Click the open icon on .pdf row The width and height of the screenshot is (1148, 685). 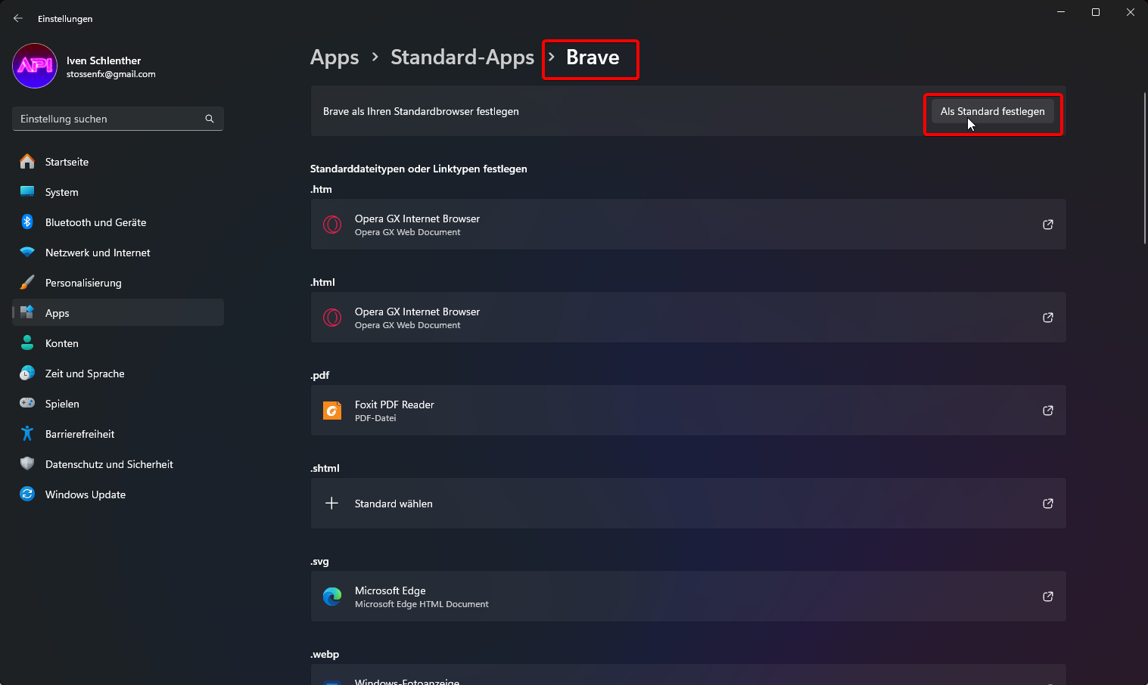(x=1047, y=411)
